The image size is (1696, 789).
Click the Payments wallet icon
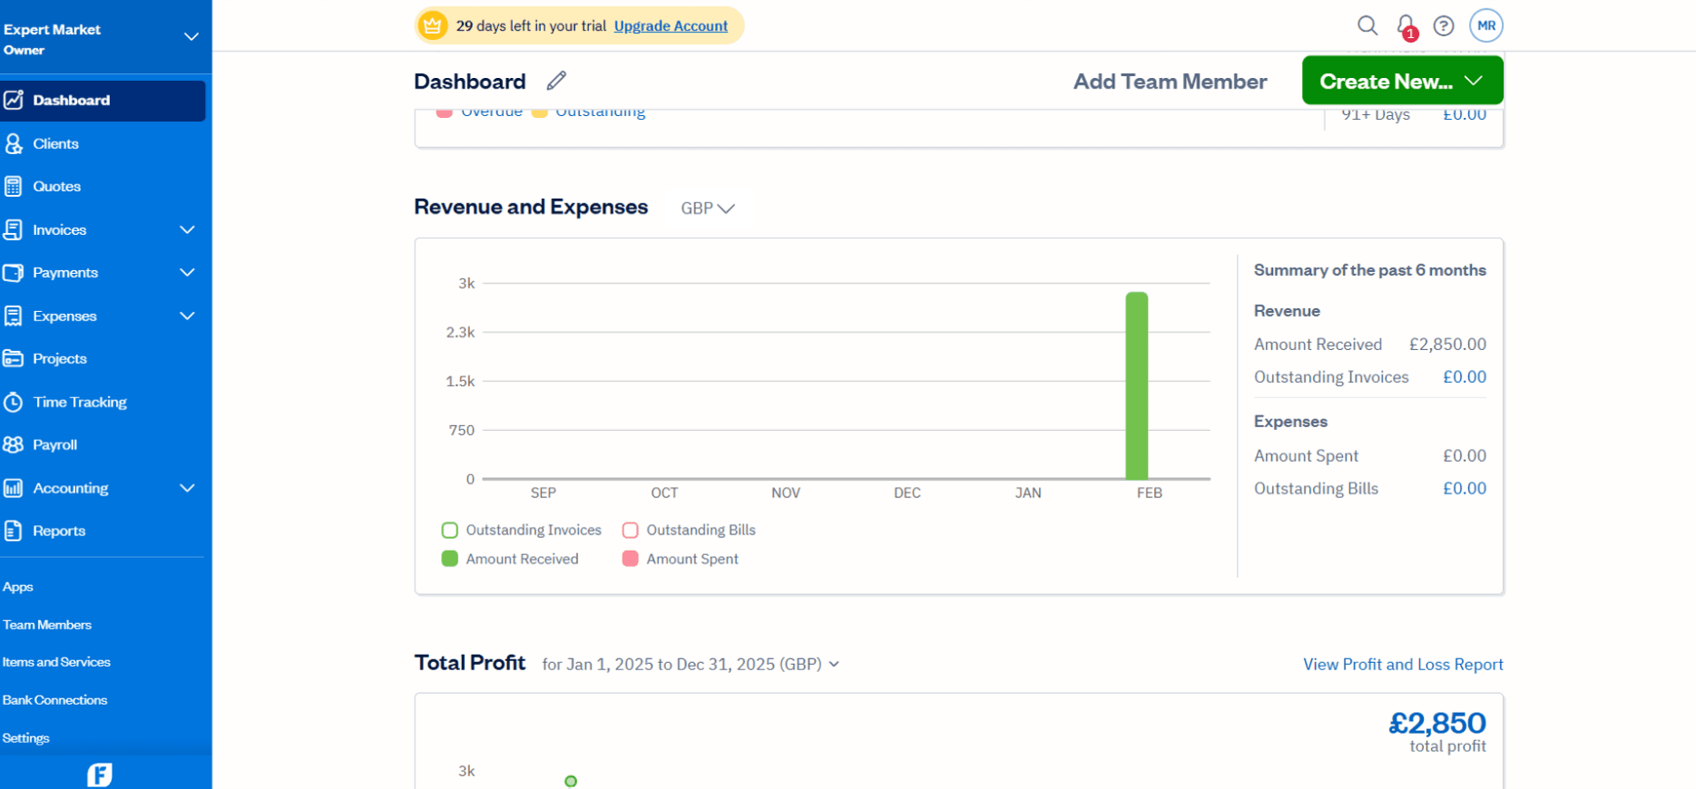click(x=14, y=272)
